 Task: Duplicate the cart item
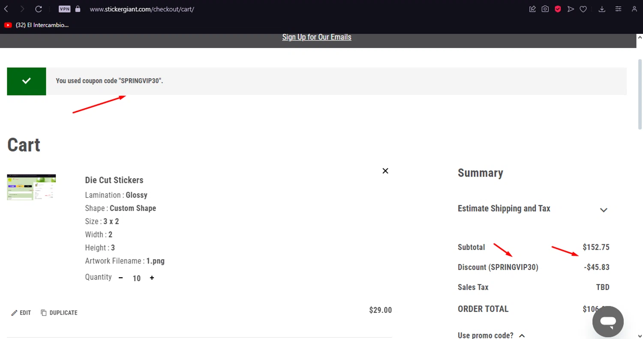(x=59, y=313)
